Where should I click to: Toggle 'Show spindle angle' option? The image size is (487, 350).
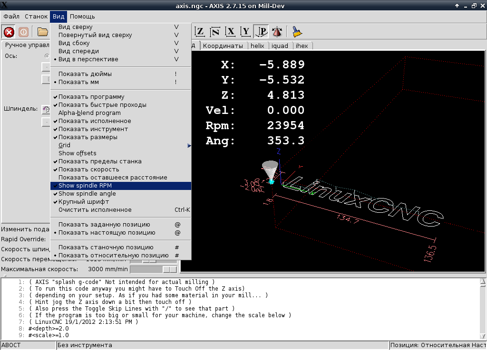(87, 194)
